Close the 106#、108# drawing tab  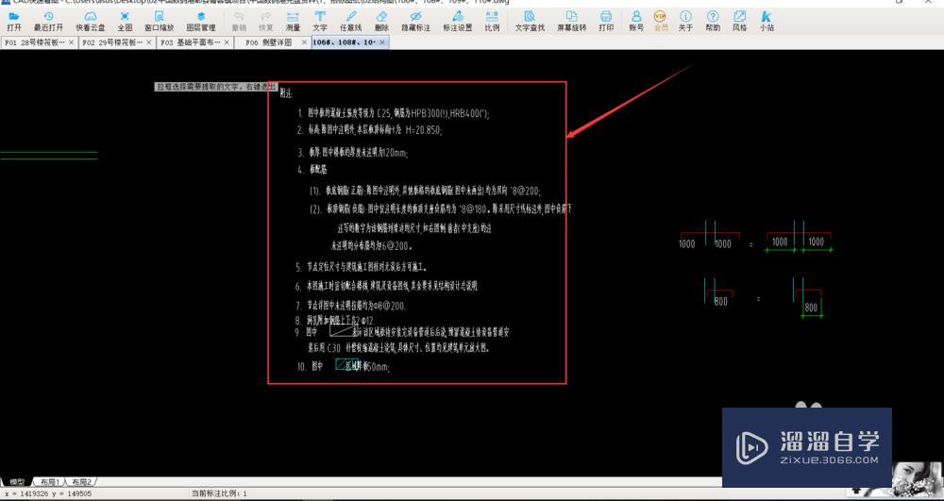[x=382, y=42]
